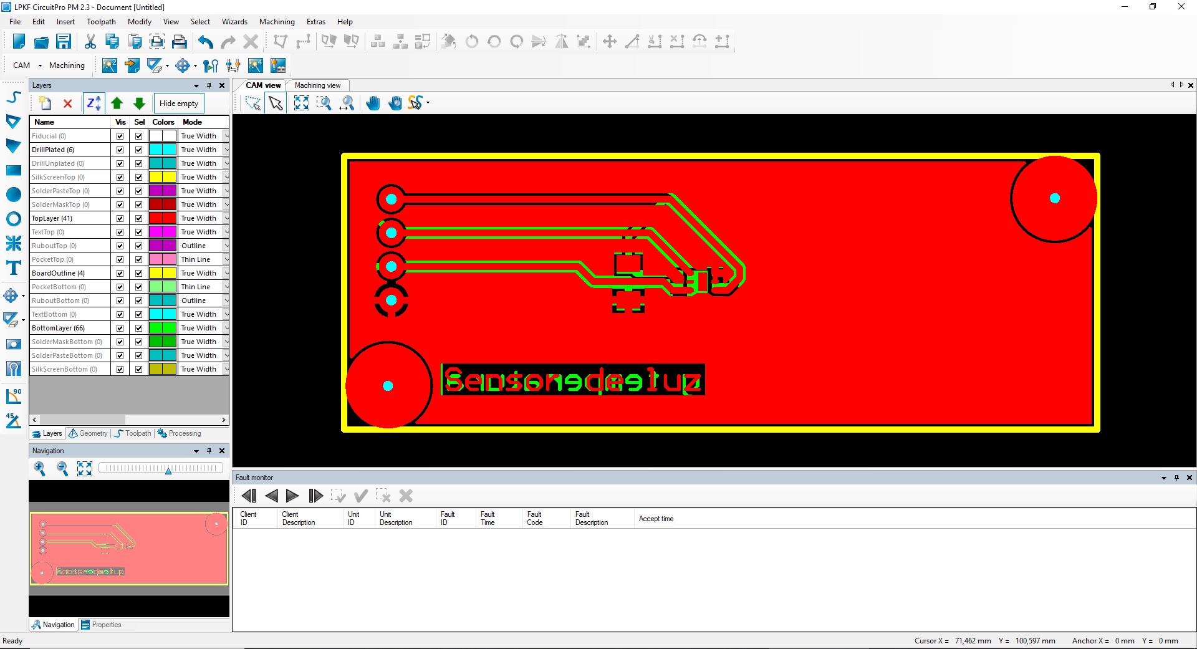1197x649 pixels.
Task: Select the filled circle drawing tool
Action: pyautogui.click(x=13, y=195)
